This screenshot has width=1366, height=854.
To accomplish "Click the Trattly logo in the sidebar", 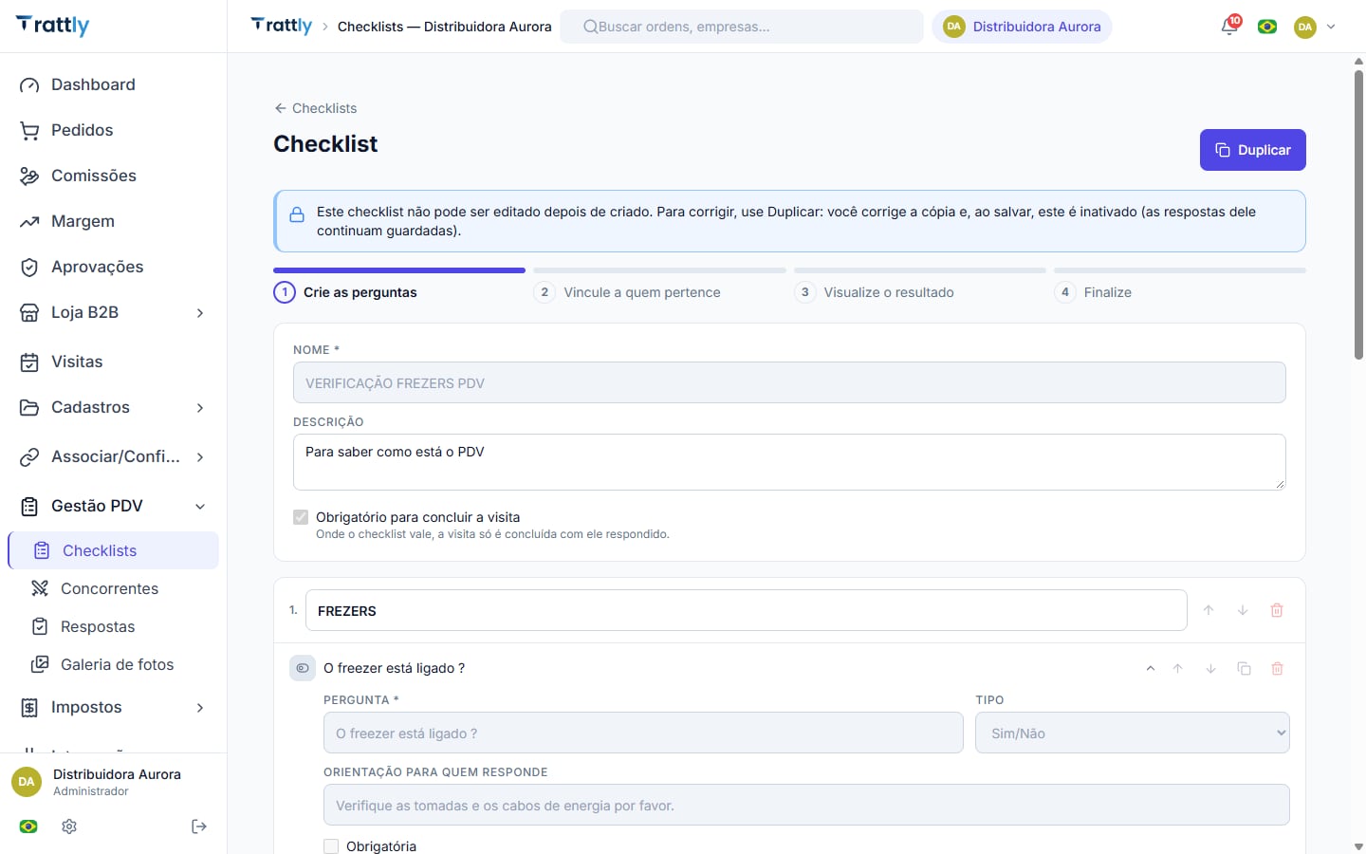I will click(x=53, y=26).
